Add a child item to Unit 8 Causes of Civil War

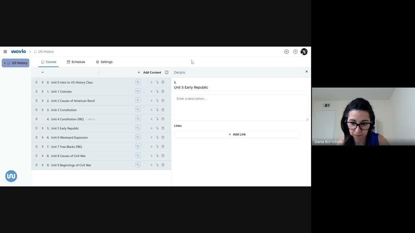(151, 156)
